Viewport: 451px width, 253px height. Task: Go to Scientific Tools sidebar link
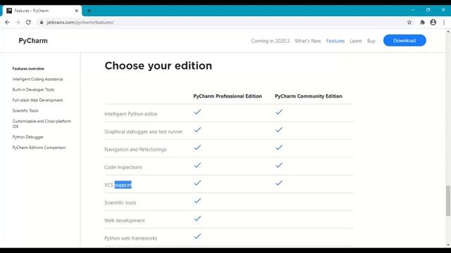point(25,111)
